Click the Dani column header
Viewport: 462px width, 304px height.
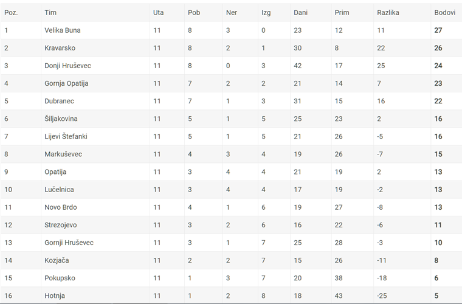(300, 12)
